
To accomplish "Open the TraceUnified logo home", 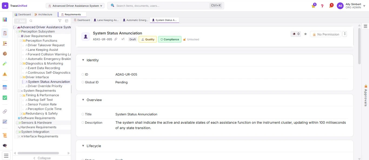I will (x=15, y=6).
